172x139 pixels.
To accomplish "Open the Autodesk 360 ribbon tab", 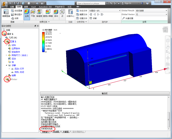I will pyautogui.click(x=45, y=7).
